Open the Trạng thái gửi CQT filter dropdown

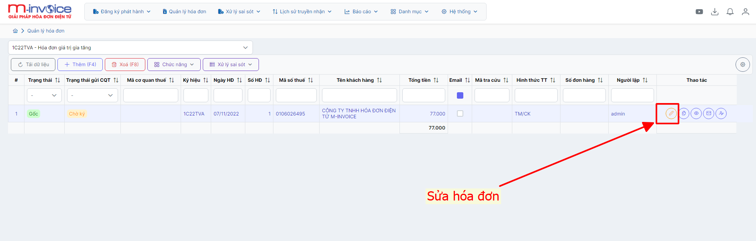coord(92,95)
